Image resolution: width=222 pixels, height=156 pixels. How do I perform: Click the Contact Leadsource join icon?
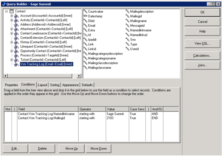click(16, 34)
